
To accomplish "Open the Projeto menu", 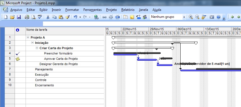I will (x=112, y=10).
